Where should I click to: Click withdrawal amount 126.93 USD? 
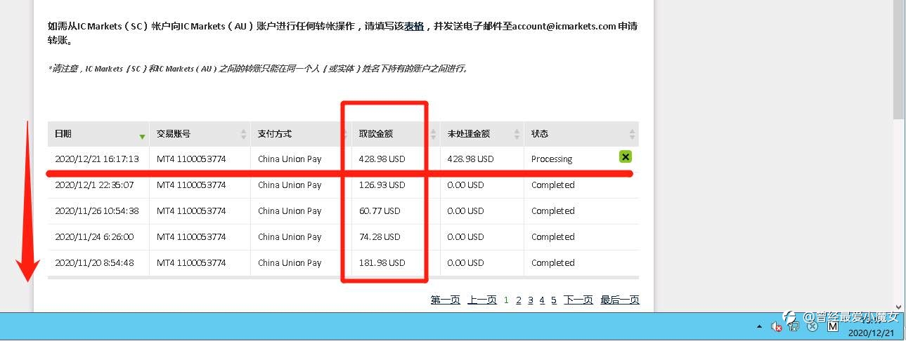pyautogui.click(x=382, y=185)
